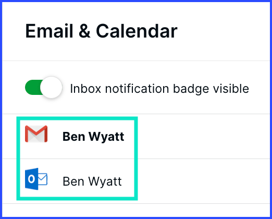Click the word "Email" in the title
This screenshot has height=219, width=272.
coord(49,31)
